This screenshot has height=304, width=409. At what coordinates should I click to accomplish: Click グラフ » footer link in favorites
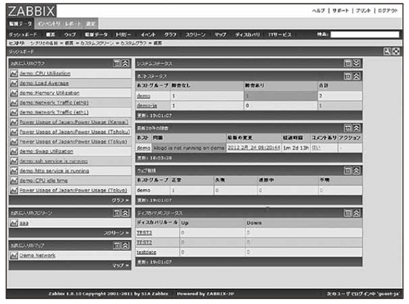coord(120,200)
